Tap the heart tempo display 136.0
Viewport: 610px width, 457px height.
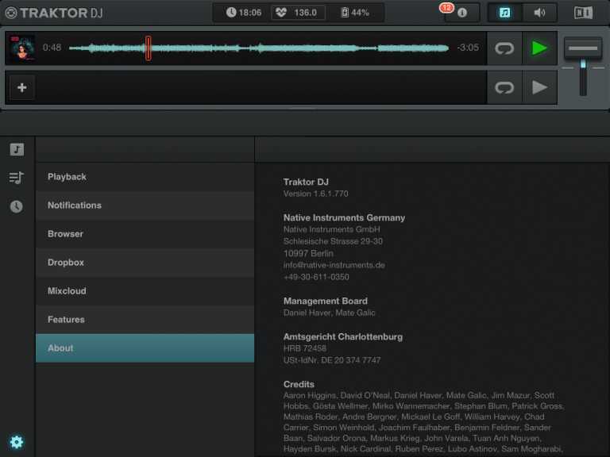point(296,13)
